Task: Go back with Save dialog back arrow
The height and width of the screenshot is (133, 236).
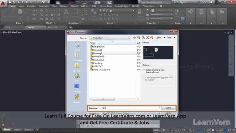Action: point(134,38)
